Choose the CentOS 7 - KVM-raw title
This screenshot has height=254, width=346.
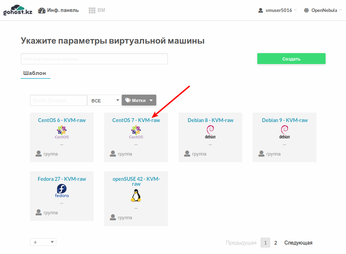pos(136,120)
